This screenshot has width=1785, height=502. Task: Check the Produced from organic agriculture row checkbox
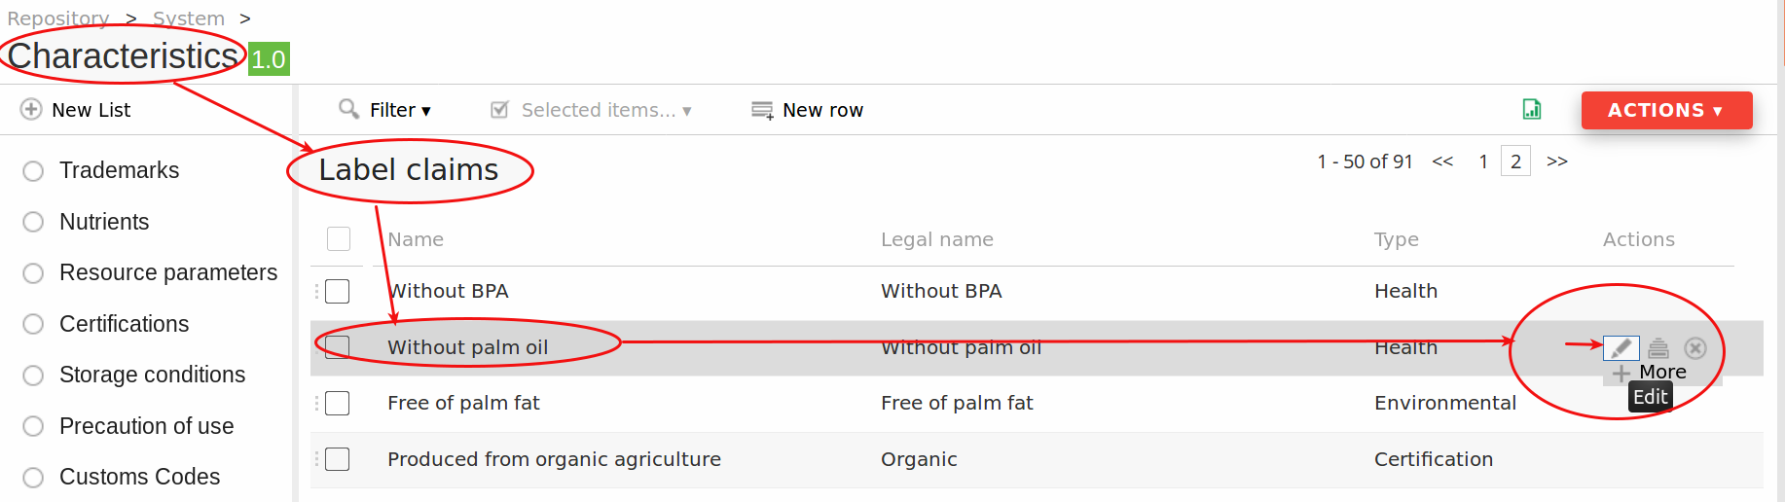(338, 459)
